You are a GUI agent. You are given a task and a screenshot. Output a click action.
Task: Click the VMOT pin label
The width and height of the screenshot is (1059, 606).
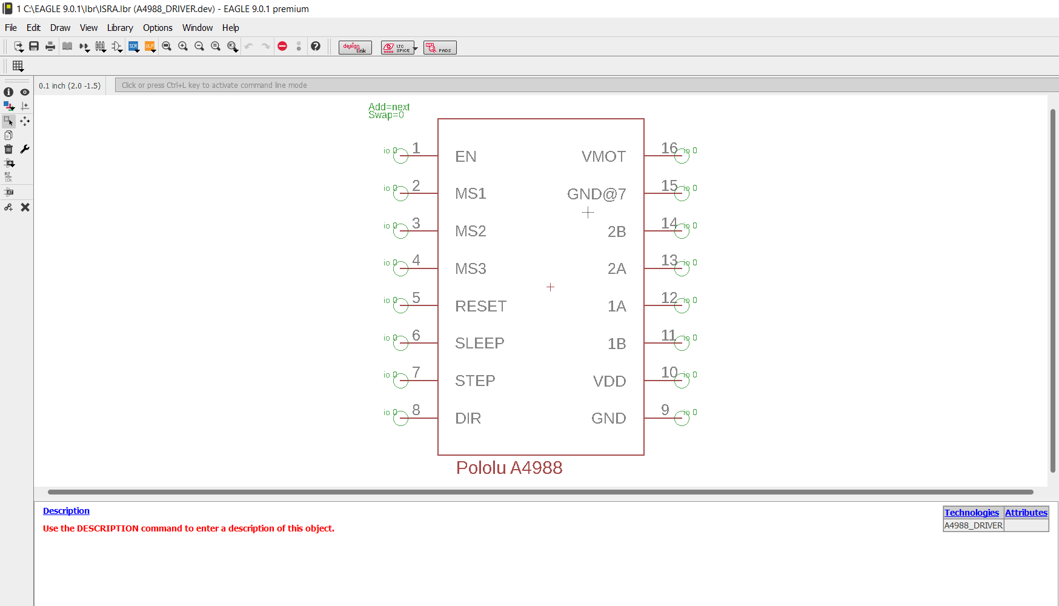click(x=603, y=156)
